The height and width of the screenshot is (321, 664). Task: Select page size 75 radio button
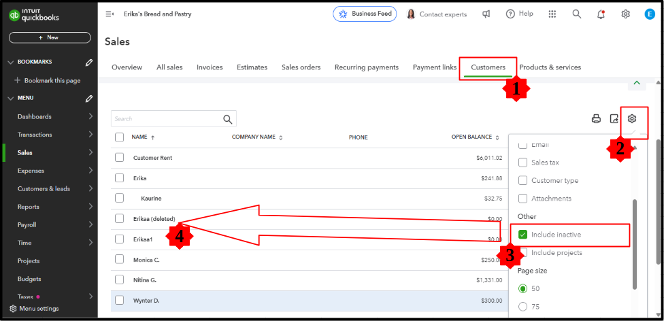(523, 307)
